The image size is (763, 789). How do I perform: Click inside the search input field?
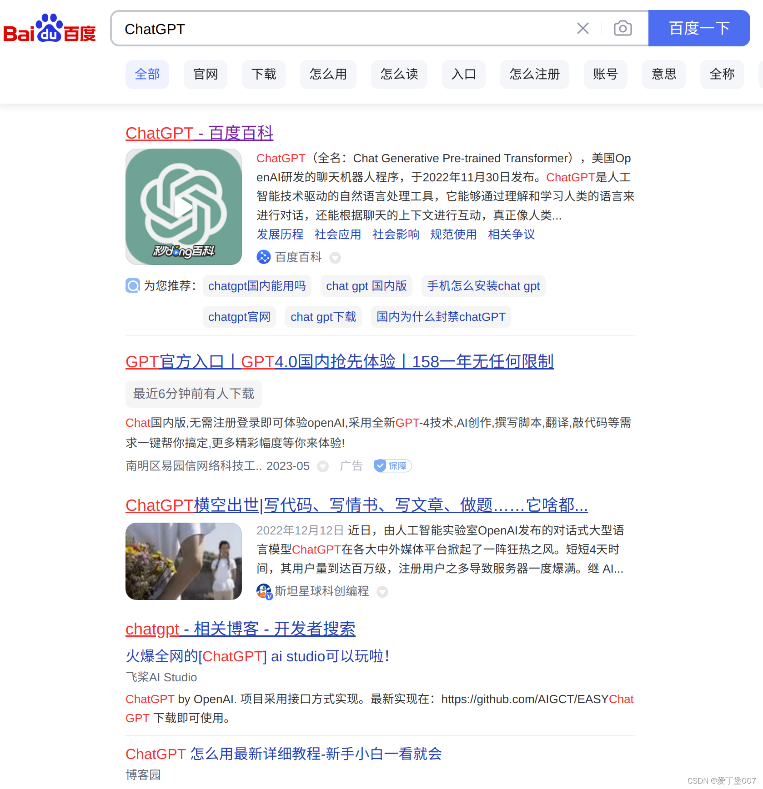pos(318,28)
